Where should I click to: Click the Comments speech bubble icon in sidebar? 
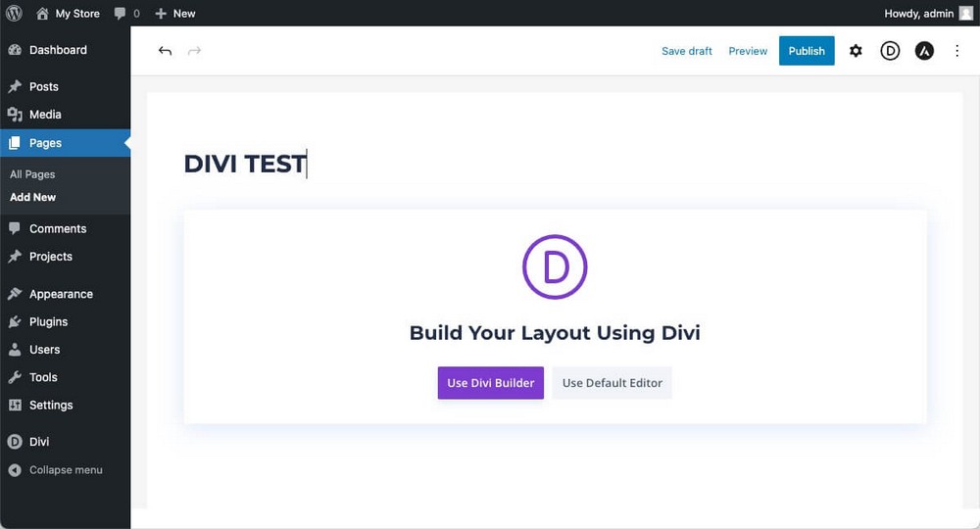click(x=15, y=228)
